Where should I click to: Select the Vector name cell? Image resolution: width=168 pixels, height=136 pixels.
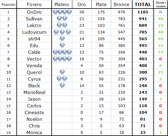(34, 59)
